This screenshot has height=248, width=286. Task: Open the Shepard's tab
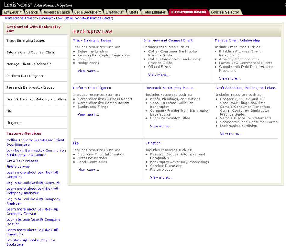click(115, 12)
